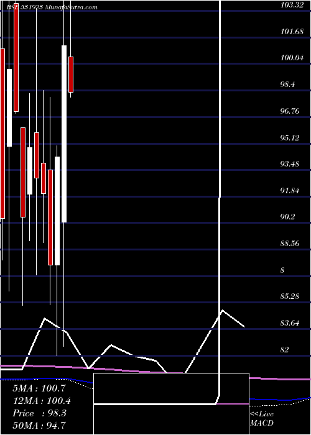
Task: Click the 83.64 price axis label
Action: coord(290,324)
